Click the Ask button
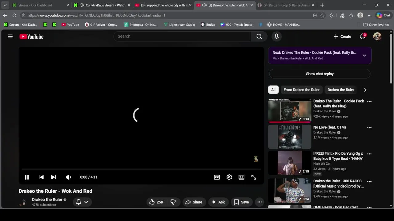 (218, 202)
